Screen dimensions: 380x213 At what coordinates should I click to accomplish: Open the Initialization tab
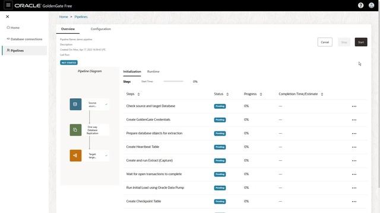tap(132, 72)
